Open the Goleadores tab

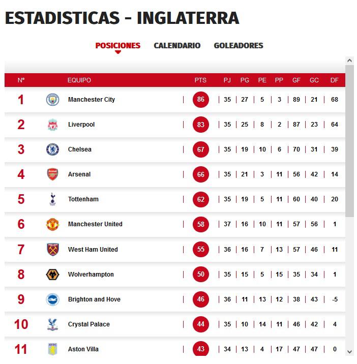pos(239,46)
